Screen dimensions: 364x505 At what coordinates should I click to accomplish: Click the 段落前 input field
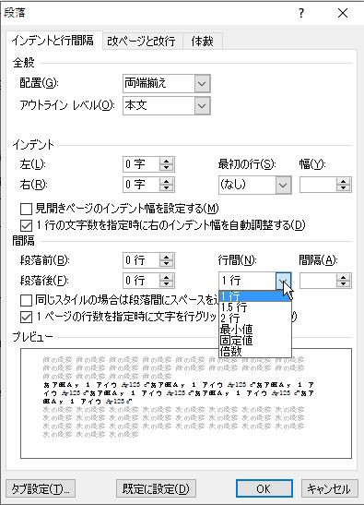[x=141, y=260]
